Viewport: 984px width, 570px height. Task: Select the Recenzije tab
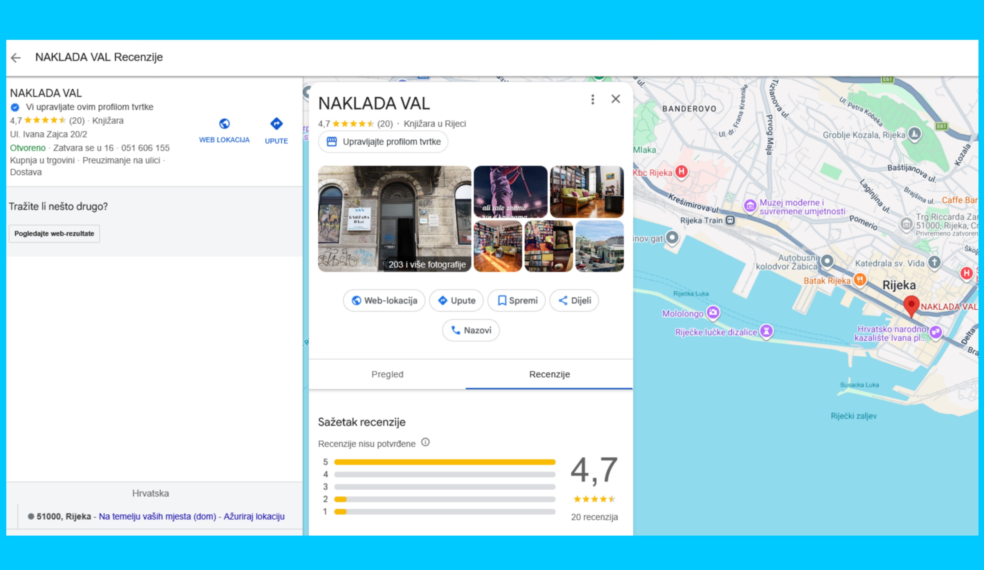(549, 374)
